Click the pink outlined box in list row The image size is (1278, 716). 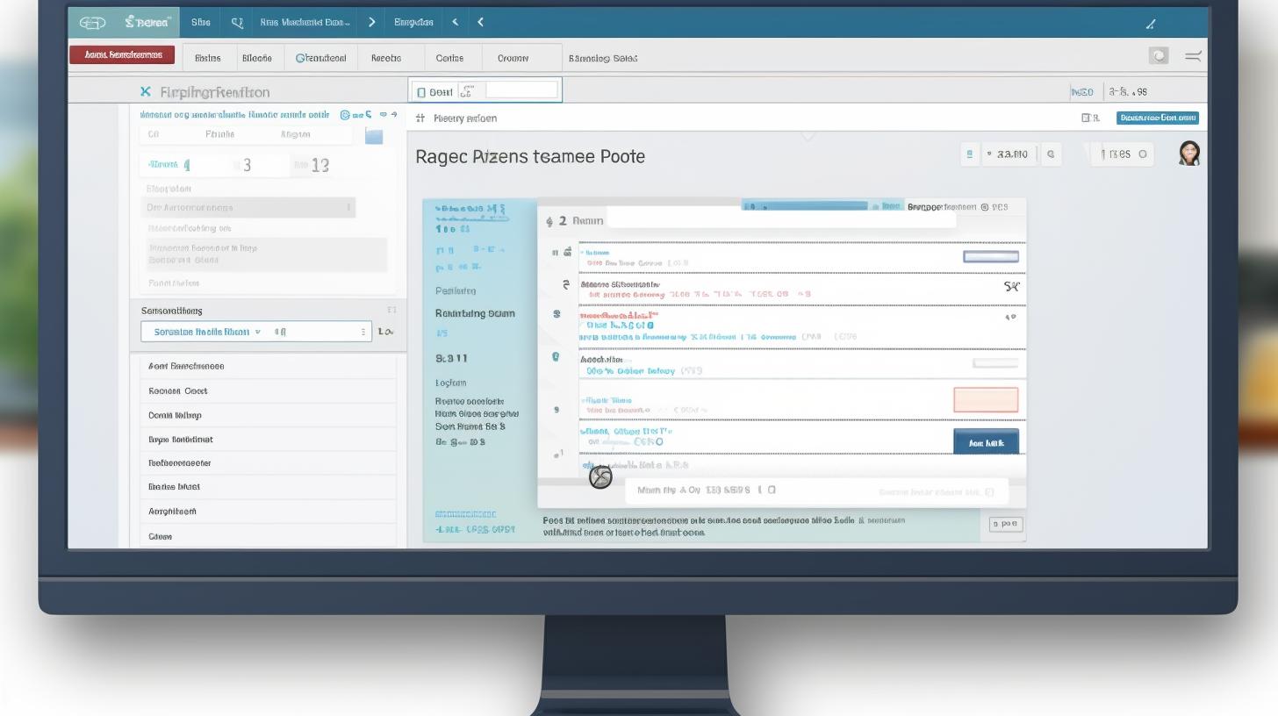tap(986, 400)
